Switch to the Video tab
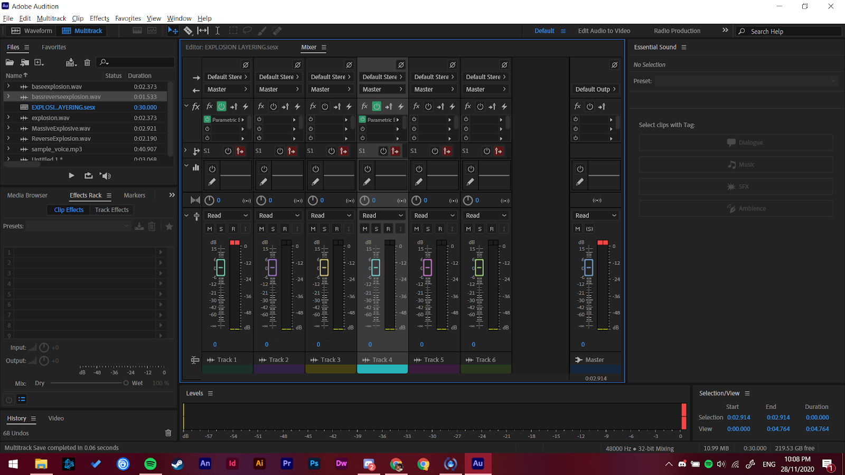Screen dimensions: 845x475 (56, 419)
